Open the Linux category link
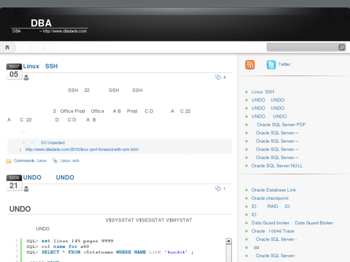This screenshot has height=262, width=350. pos(42,161)
